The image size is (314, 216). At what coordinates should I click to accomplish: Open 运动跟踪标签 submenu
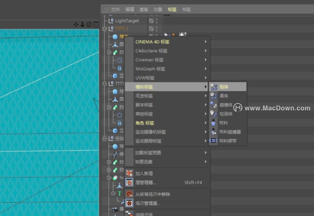[167, 141]
